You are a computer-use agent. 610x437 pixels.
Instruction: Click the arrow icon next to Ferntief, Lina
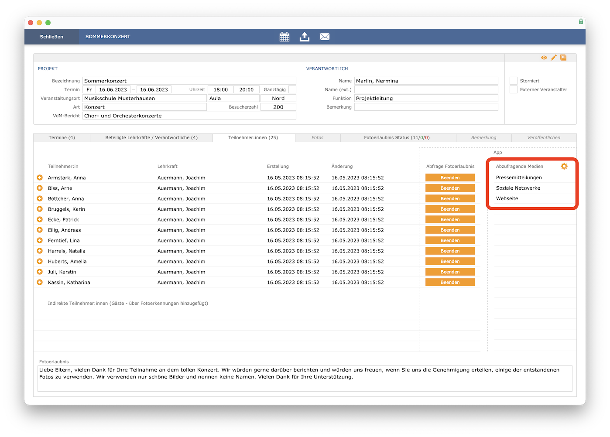40,240
